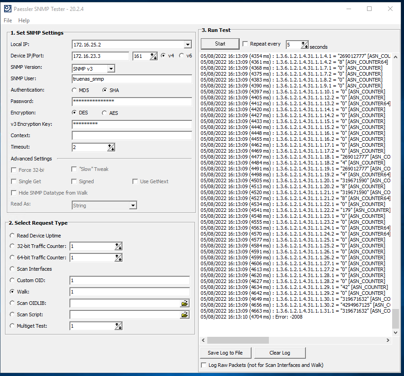404x376 pixels.
Task: Choose MD5 authentication
Action: [x=74, y=90]
